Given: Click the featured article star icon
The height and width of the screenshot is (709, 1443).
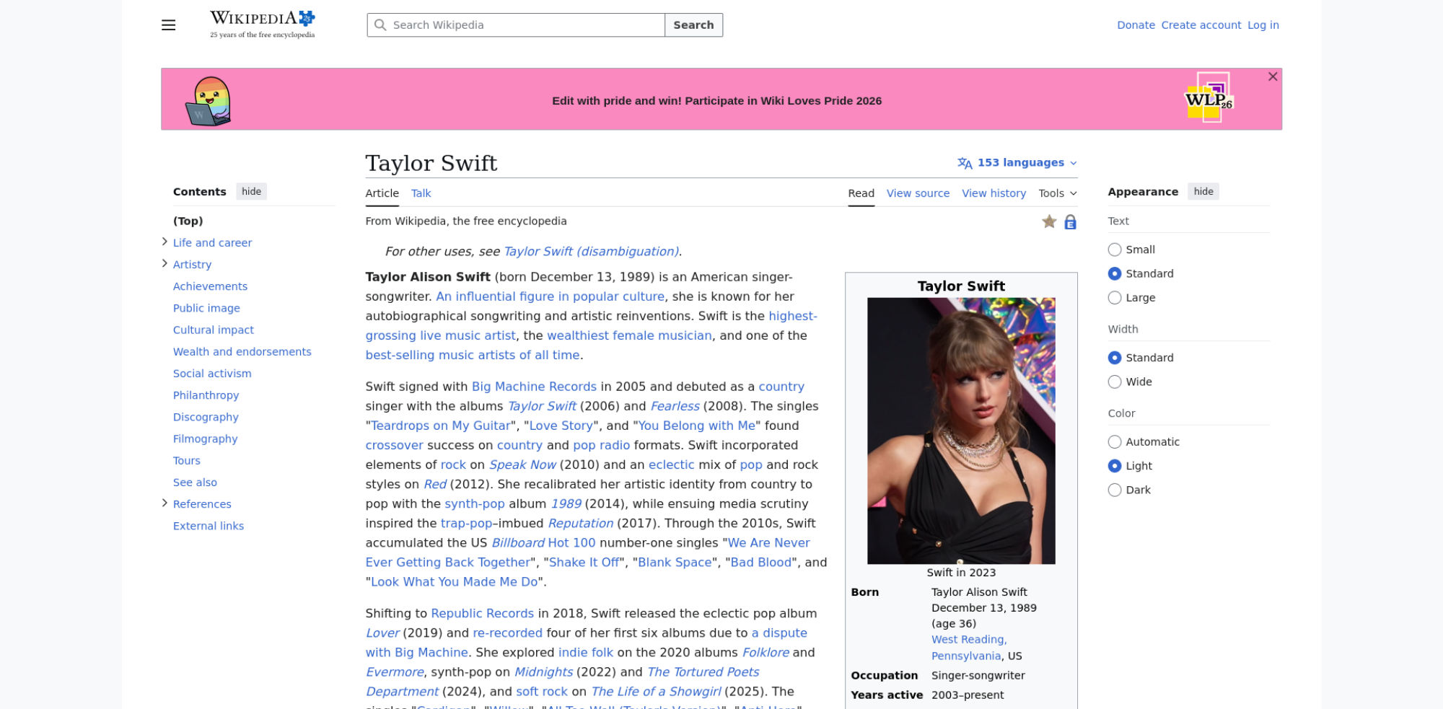Looking at the screenshot, I should click(1049, 221).
